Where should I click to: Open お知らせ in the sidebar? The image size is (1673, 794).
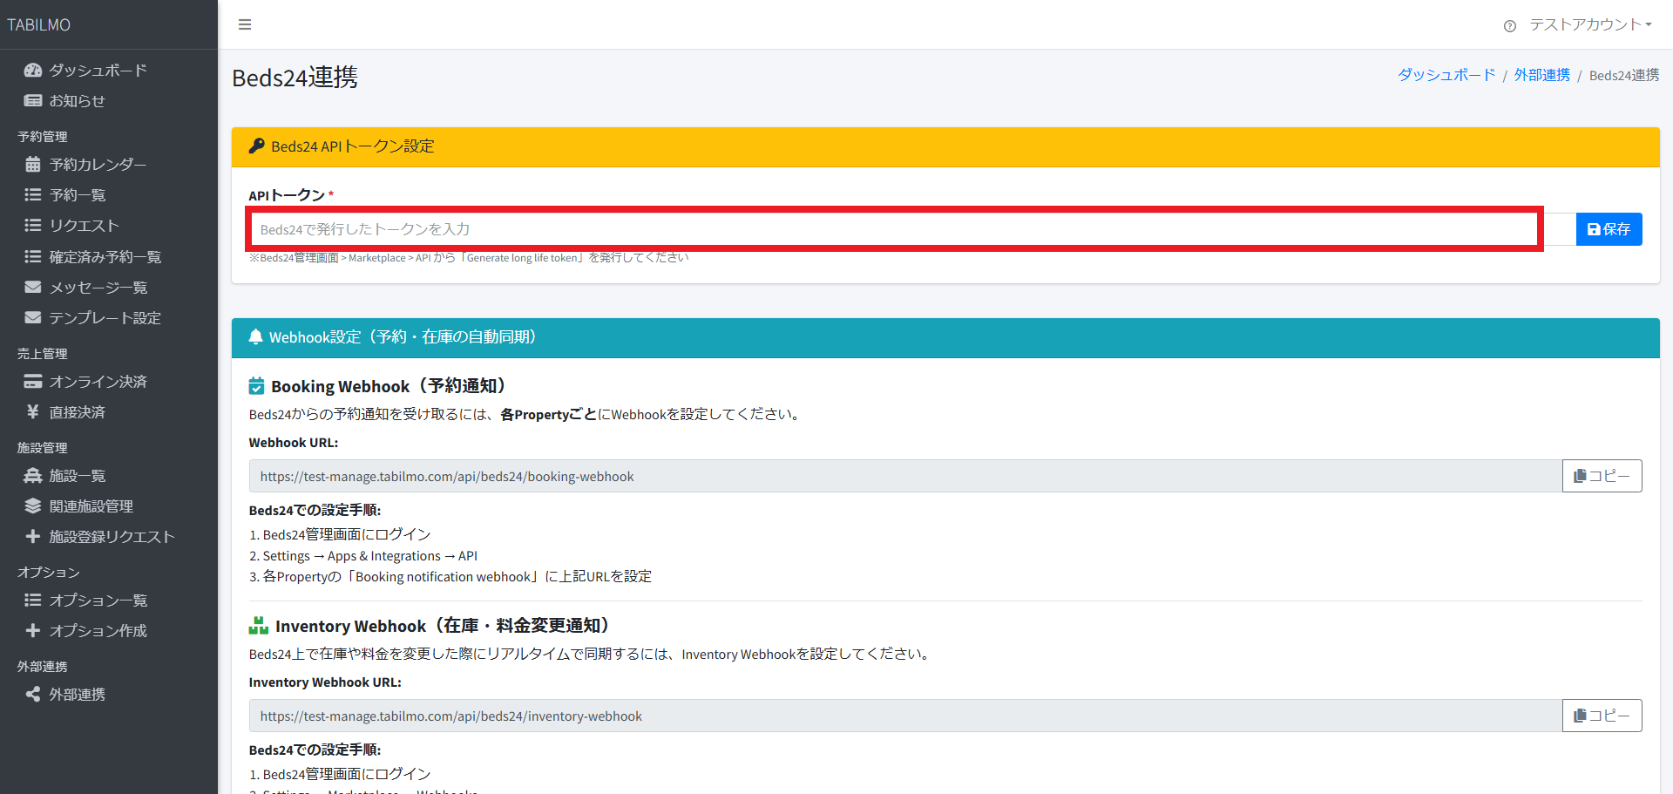coord(77,100)
